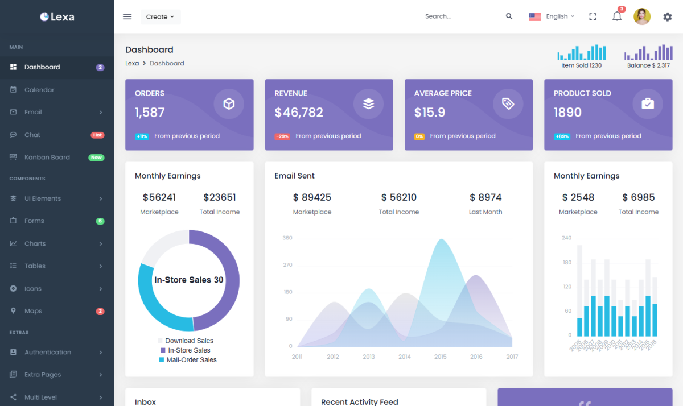Image resolution: width=683 pixels, height=406 pixels.
Task: Click the Lexa logo in sidebar
Action: click(57, 16)
